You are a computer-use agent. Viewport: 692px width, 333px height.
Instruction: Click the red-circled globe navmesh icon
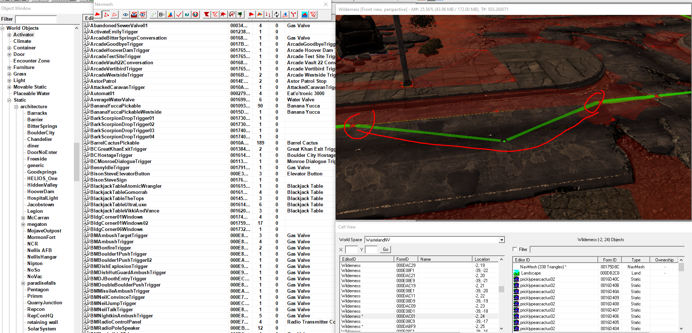click(195, 15)
